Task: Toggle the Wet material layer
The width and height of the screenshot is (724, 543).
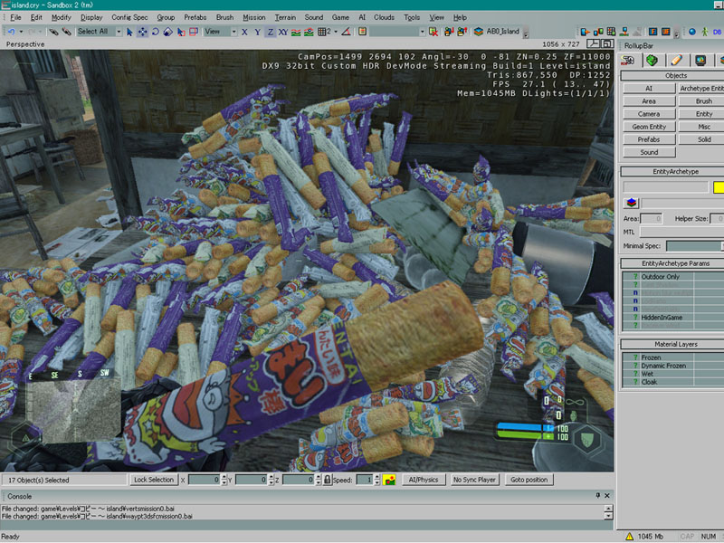Action: click(673, 374)
